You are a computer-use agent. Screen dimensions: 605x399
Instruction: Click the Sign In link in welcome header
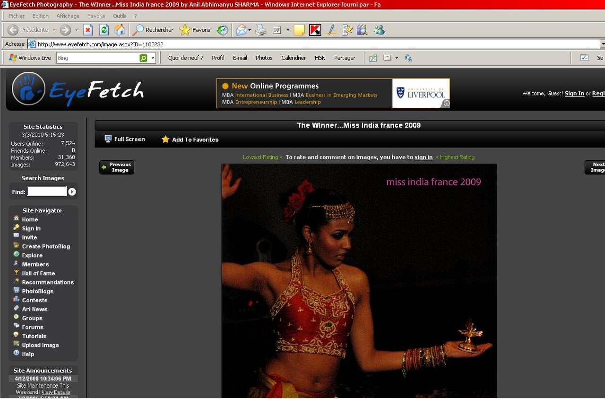(x=574, y=93)
